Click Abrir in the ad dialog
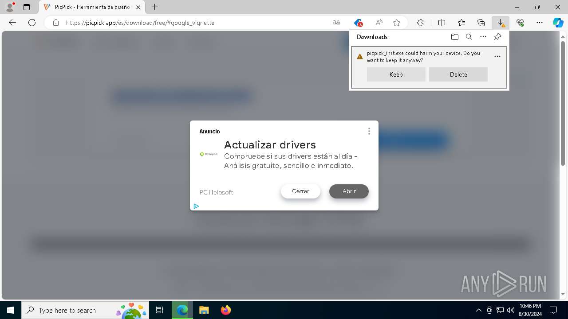Screen dimensions: 568x319 (349, 191)
